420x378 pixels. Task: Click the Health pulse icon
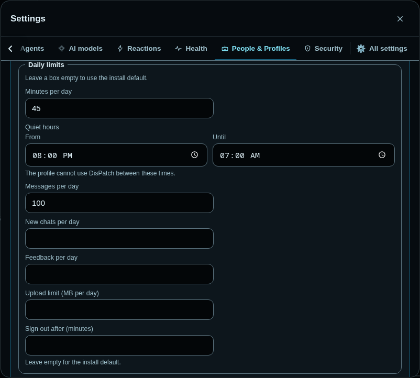click(179, 49)
